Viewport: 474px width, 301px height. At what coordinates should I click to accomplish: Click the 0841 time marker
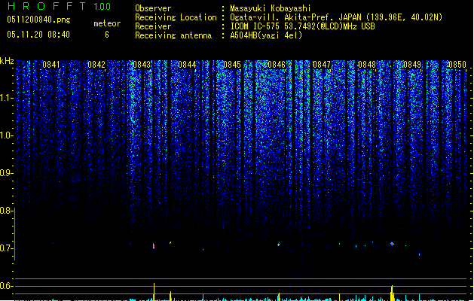(51, 65)
